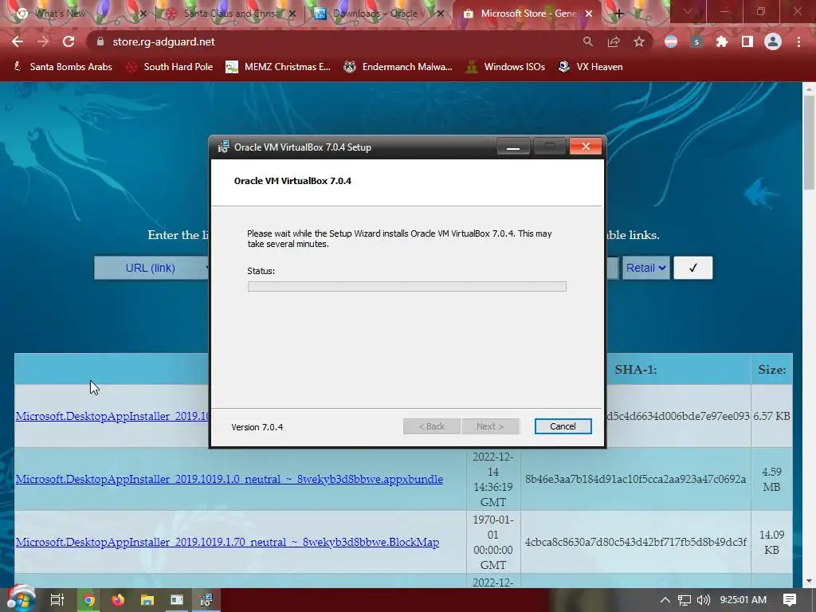Select the 8b46e3aa7b184d91 SHA-1 hash cell
The height and width of the screenshot is (612, 816).
pyautogui.click(x=635, y=479)
